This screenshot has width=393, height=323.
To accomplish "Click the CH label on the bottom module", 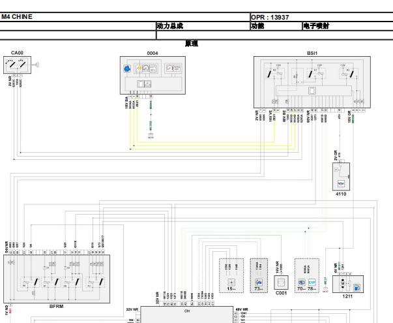I will [187, 311].
